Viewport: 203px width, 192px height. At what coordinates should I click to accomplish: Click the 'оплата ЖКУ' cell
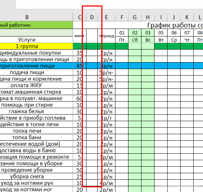tap(27, 85)
